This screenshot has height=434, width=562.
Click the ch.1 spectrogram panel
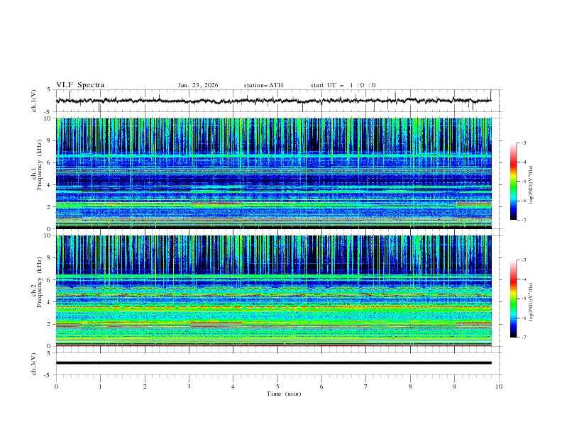click(x=274, y=173)
